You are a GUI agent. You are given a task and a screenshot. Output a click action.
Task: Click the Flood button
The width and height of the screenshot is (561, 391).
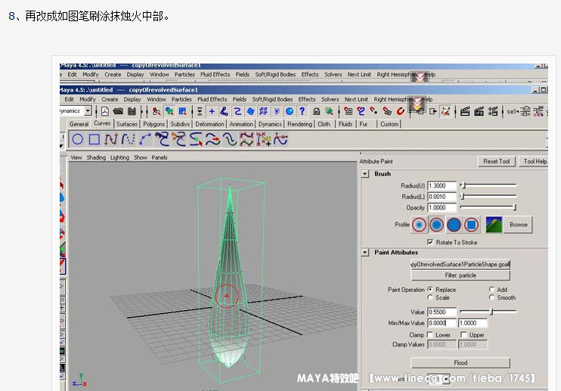point(460,363)
